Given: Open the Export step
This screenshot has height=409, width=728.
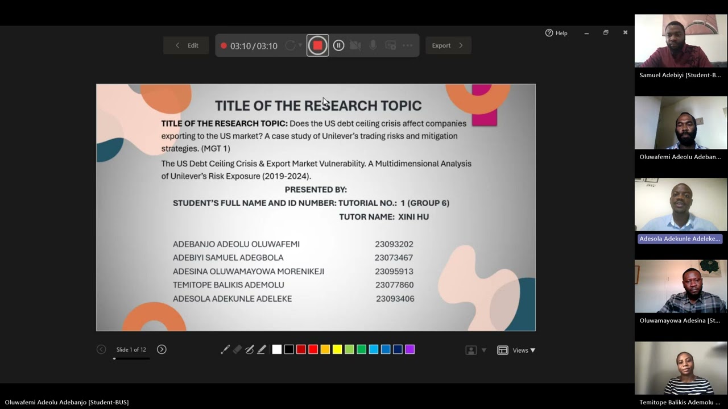Looking at the screenshot, I should click(x=448, y=45).
